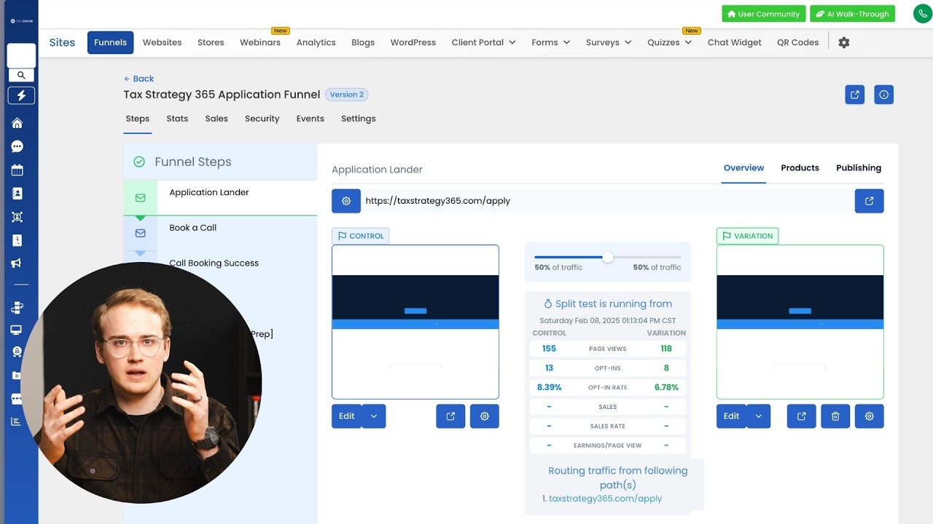Click the Edit button under Control
This screenshot has width=933, height=524.
(x=347, y=416)
